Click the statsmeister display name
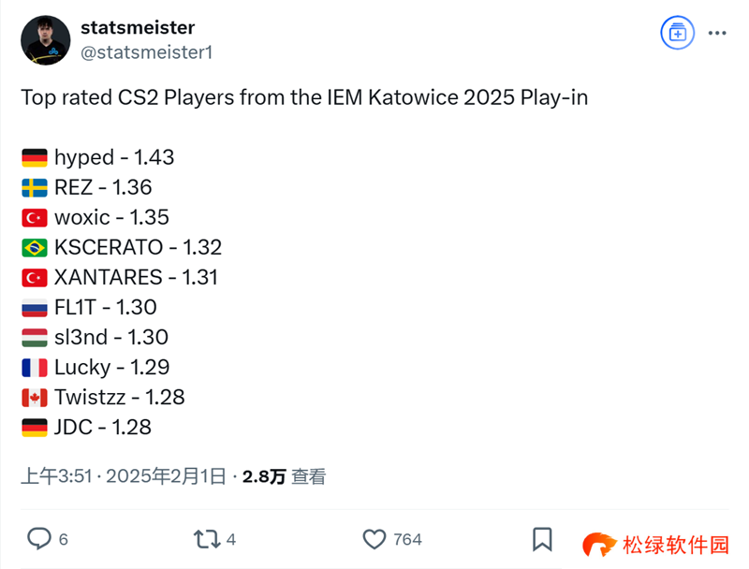The width and height of the screenshot is (749, 569). [138, 28]
